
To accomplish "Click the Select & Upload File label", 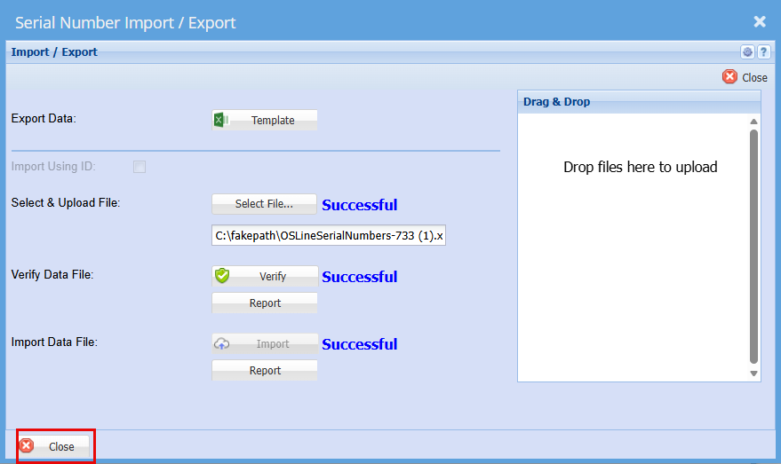I will (x=66, y=203).
